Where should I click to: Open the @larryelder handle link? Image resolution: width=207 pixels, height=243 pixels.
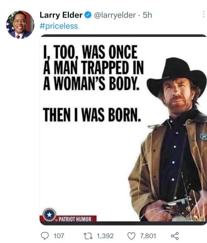pos(115,15)
